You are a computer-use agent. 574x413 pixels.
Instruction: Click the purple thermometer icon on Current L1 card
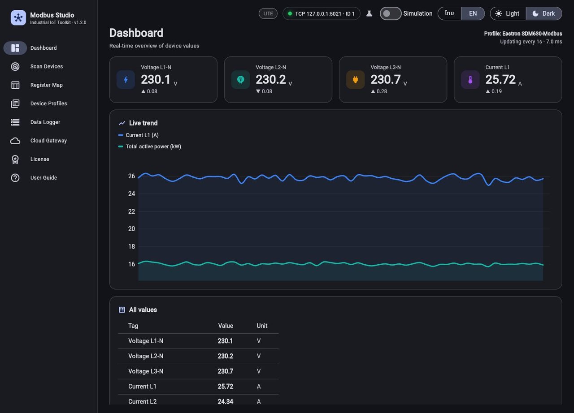pos(470,80)
